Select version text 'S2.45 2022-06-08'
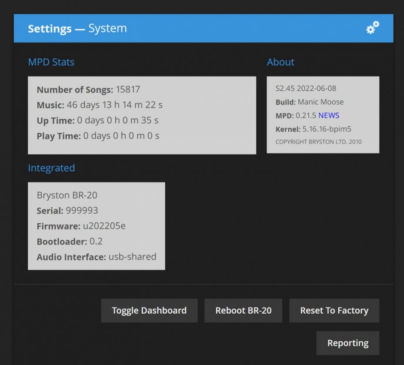 click(x=306, y=88)
